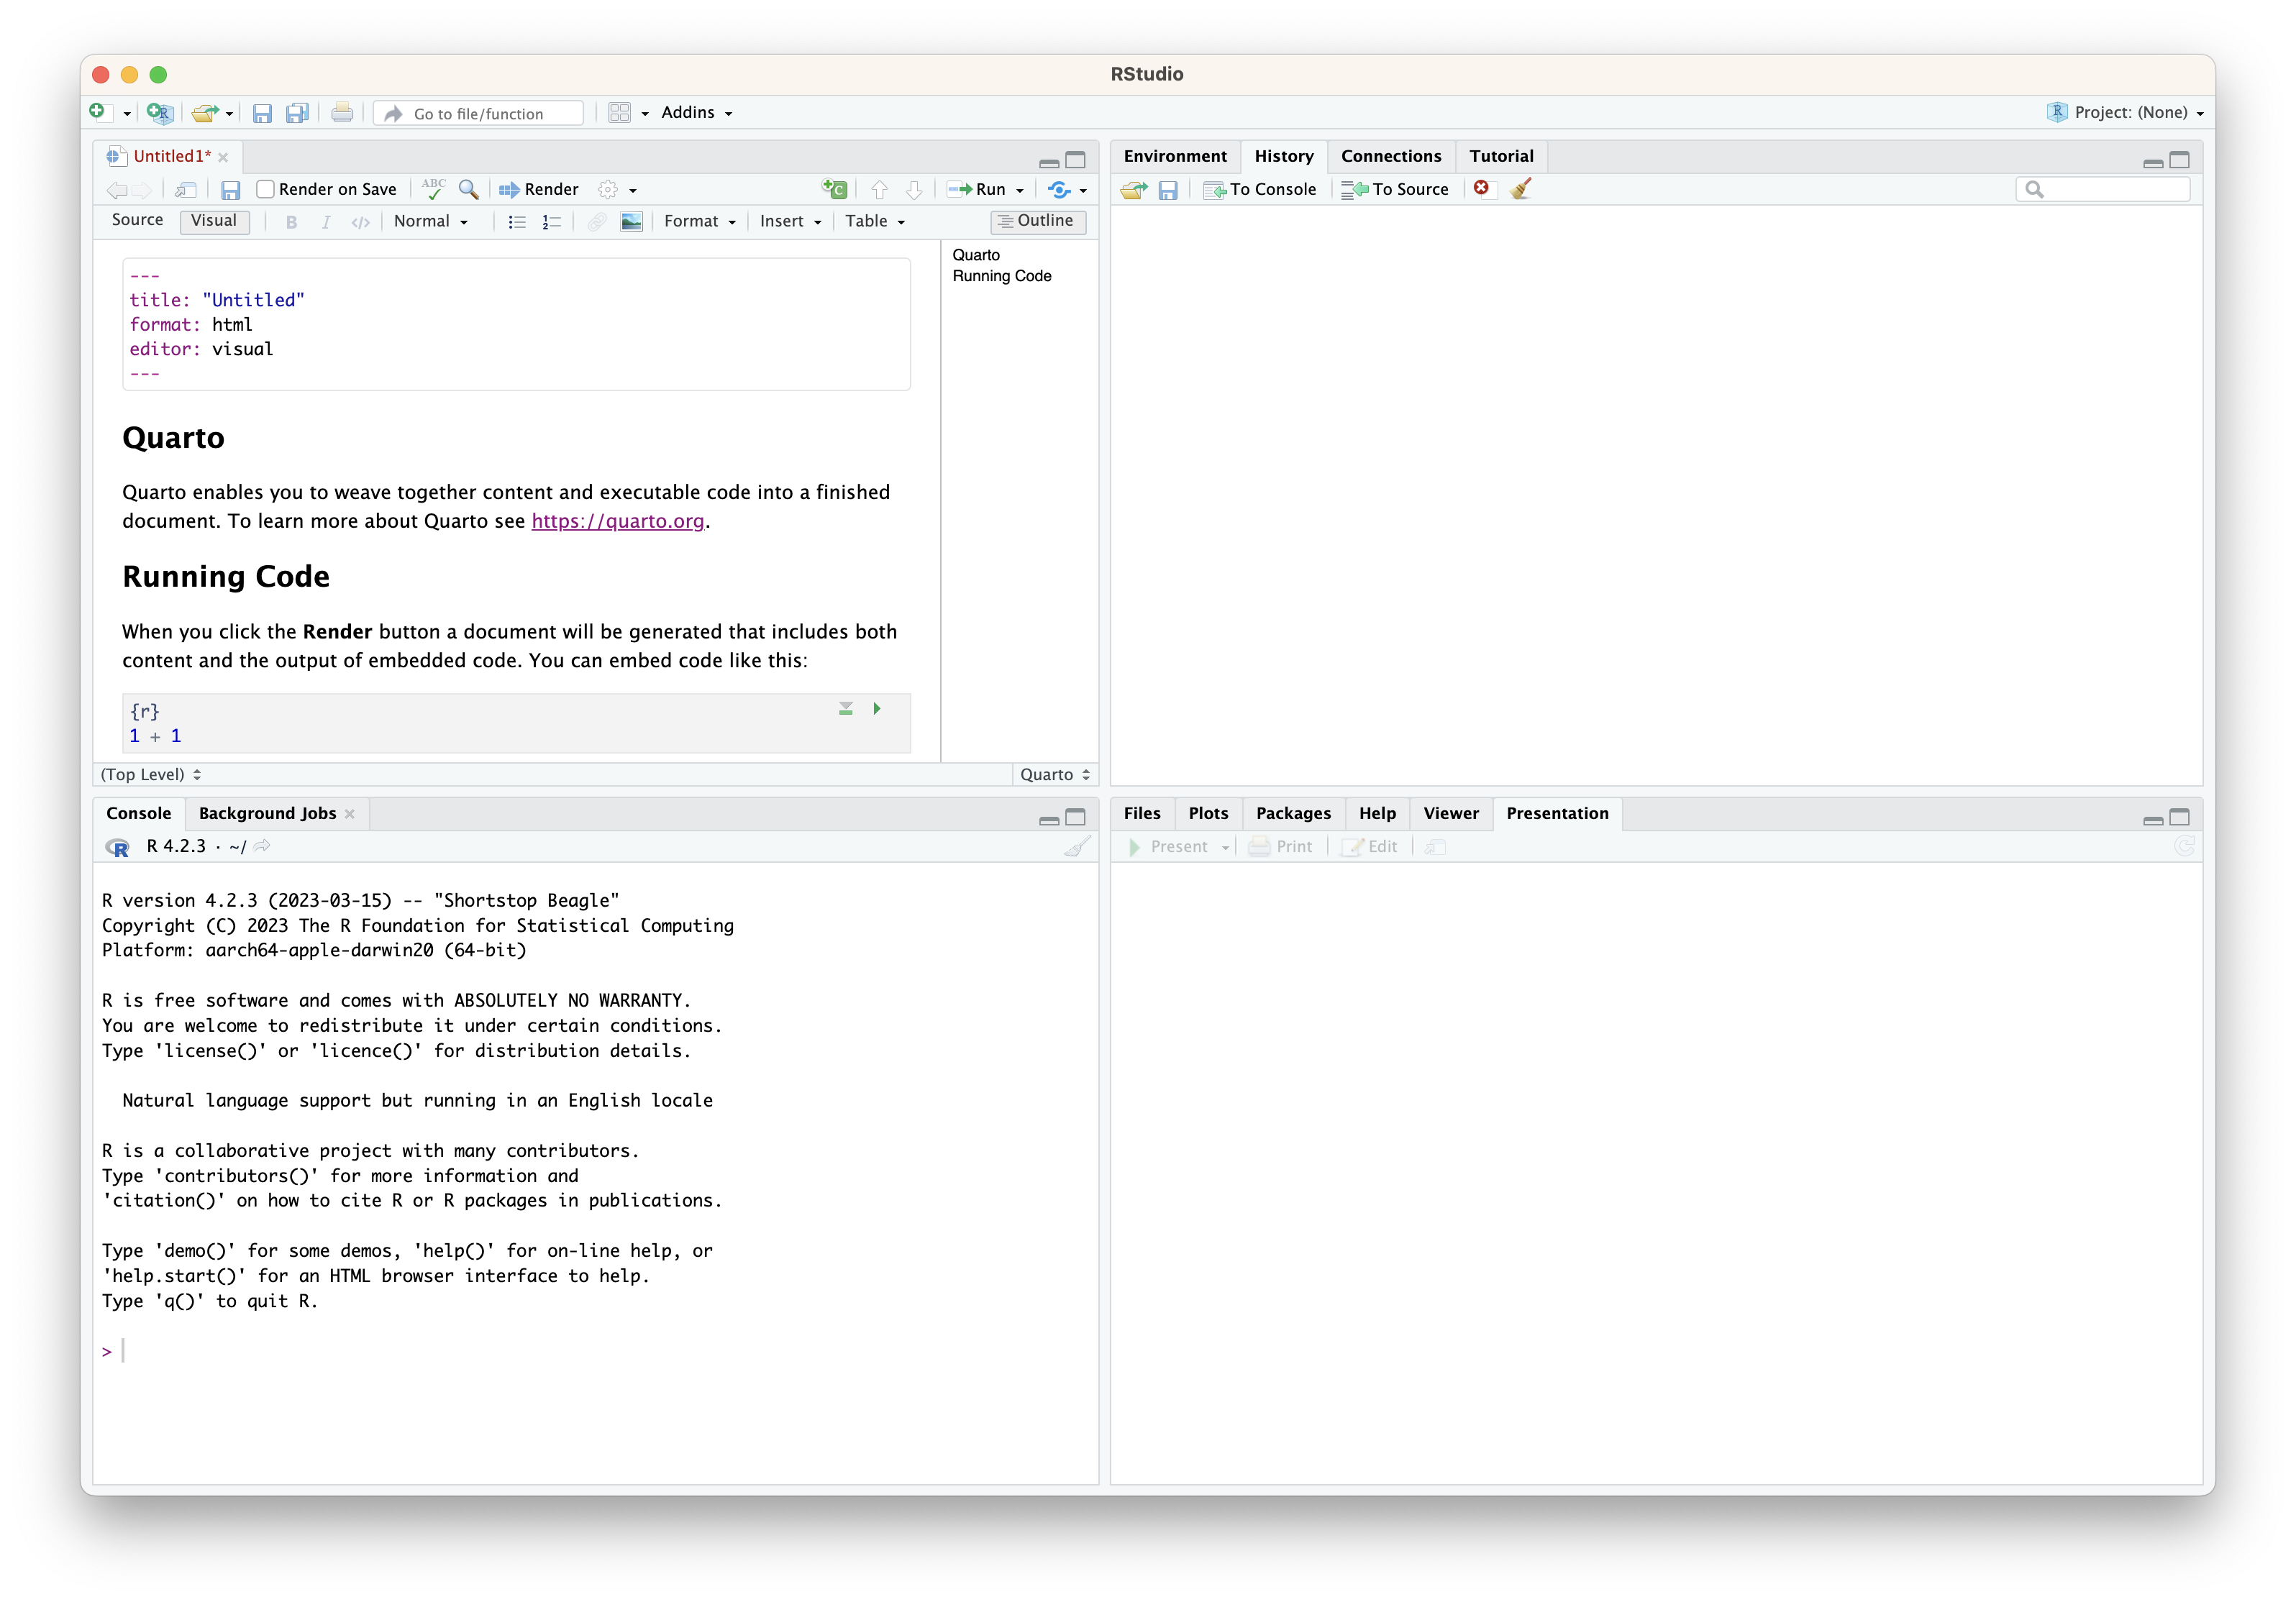This screenshot has width=2296, height=1602.
Task: Click the insert new code chunk icon
Action: tap(834, 189)
